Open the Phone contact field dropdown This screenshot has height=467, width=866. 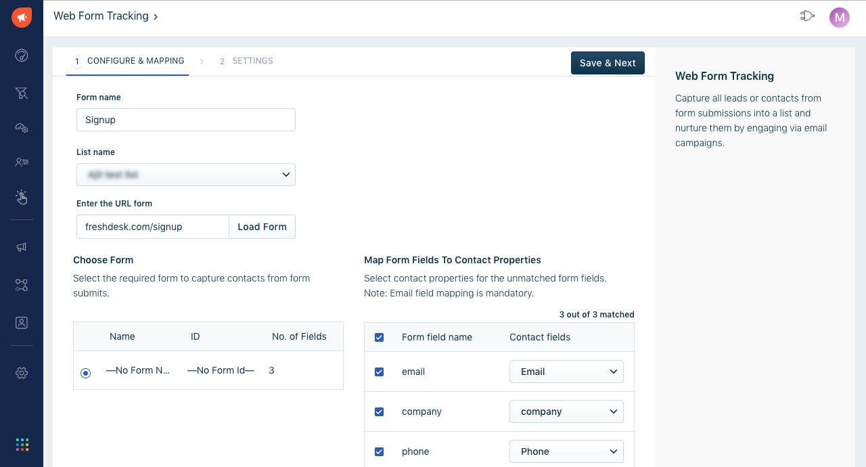coord(566,451)
